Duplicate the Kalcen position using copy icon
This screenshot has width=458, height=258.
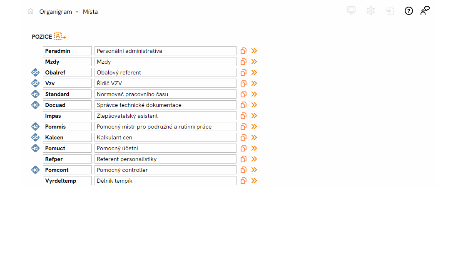coord(244,137)
